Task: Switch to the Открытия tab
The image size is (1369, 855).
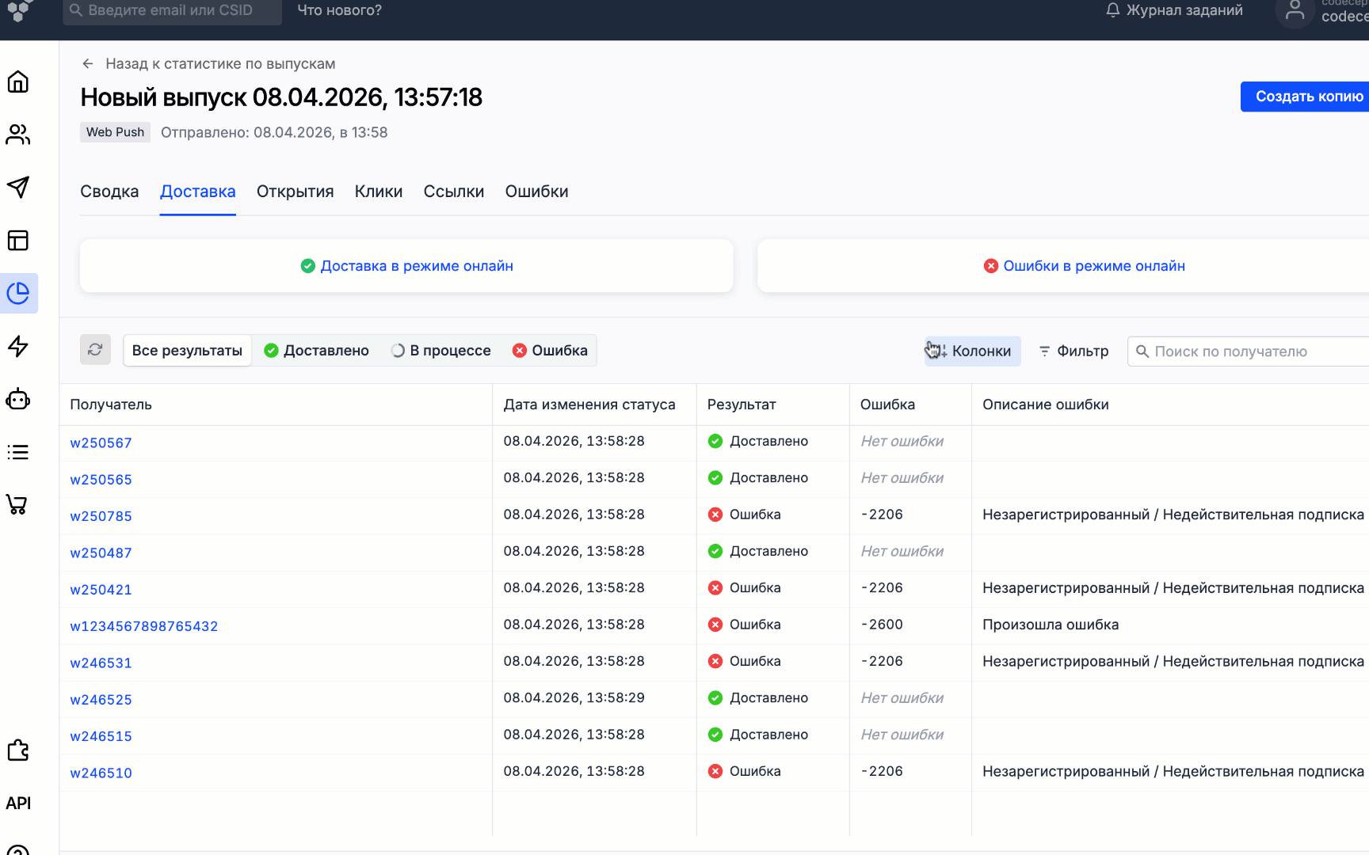Action: coord(295,192)
